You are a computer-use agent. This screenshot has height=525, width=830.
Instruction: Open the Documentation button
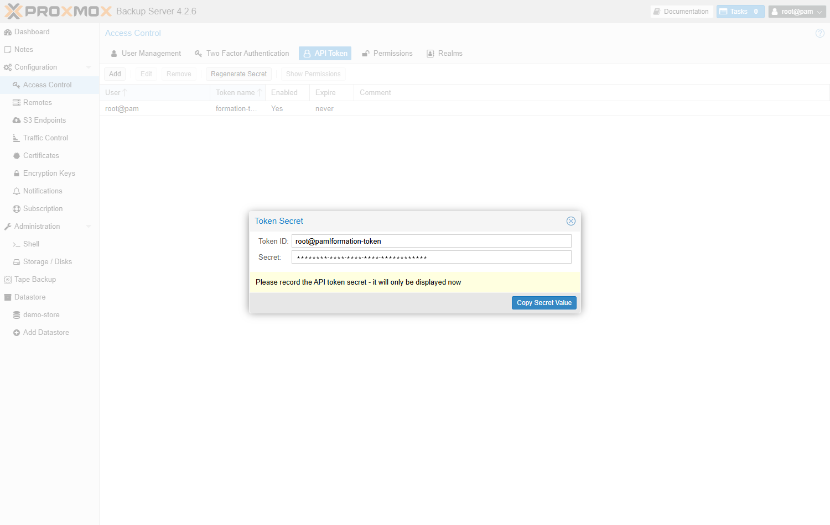681,12
